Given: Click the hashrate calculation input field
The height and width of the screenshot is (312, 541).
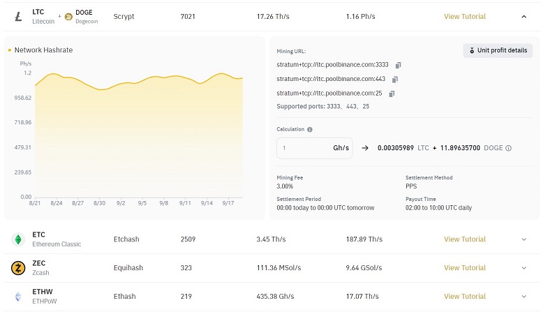Looking at the screenshot, I should tap(314, 148).
